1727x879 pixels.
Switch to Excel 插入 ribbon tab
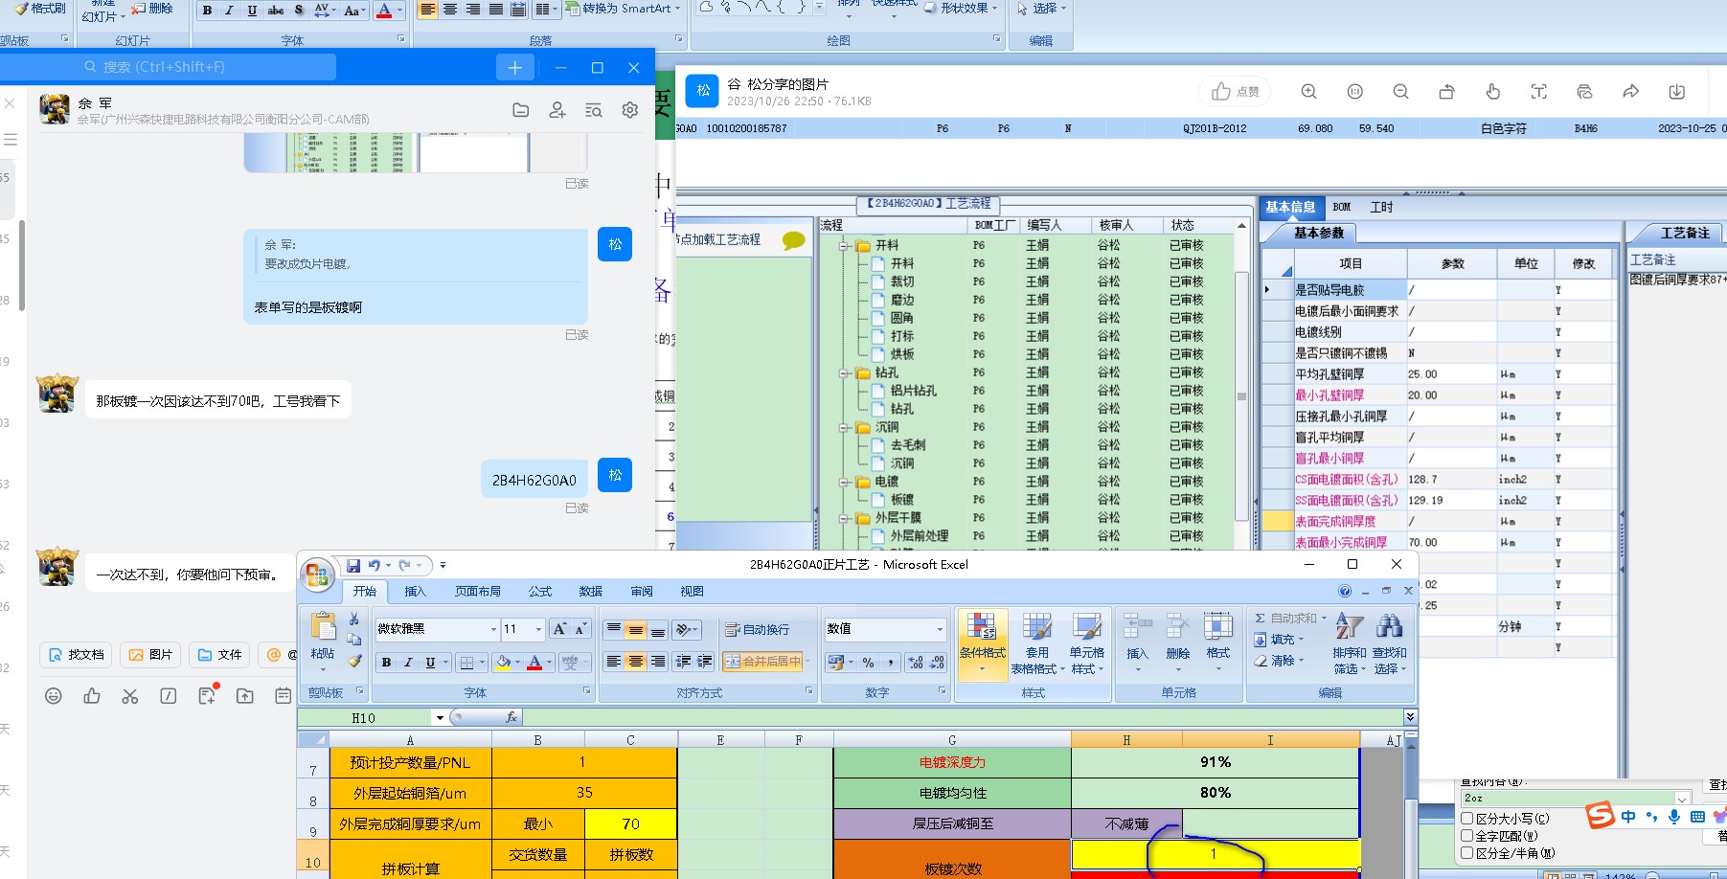point(415,592)
